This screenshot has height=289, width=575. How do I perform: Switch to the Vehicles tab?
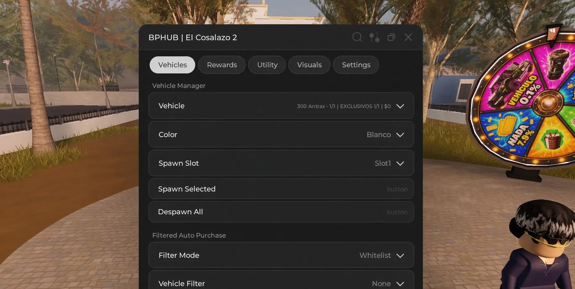coord(172,65)
